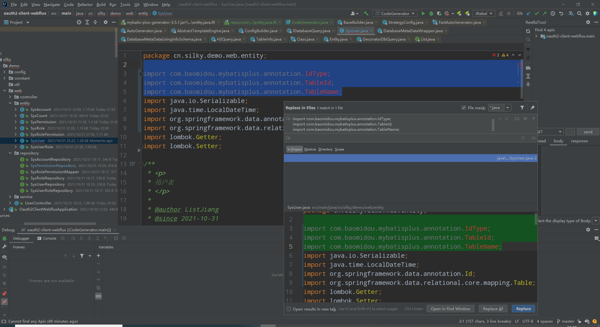Toggle Regex option in search field
Image resolution: width=600 pixels, height=327 pixels.
click(x=533, y=119)
